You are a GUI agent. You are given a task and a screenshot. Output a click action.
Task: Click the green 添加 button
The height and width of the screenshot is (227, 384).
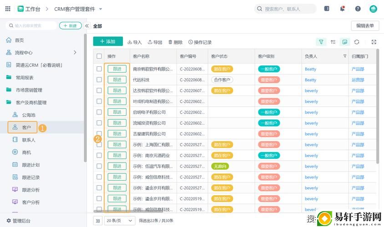click(108, 41)
